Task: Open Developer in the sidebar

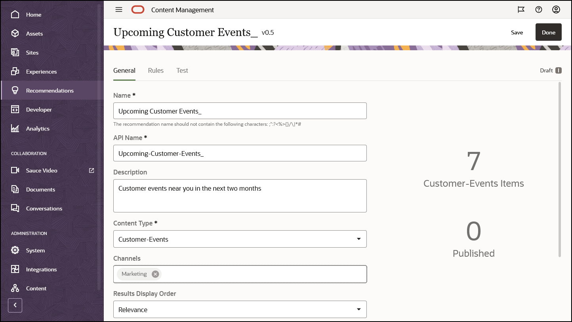Action: (x=39, y=110)
